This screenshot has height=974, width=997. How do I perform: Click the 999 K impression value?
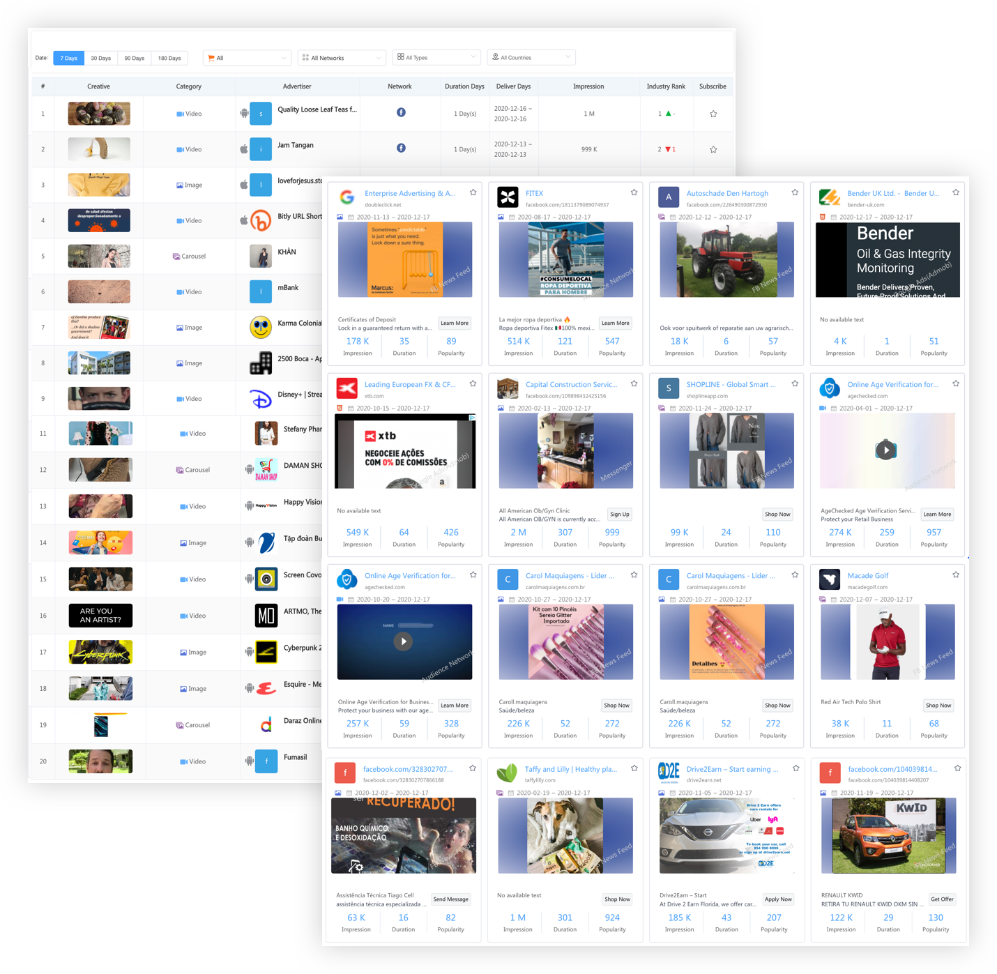coord(589,149)
